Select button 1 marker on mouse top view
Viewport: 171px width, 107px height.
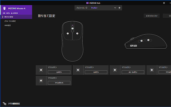(68, 33)
